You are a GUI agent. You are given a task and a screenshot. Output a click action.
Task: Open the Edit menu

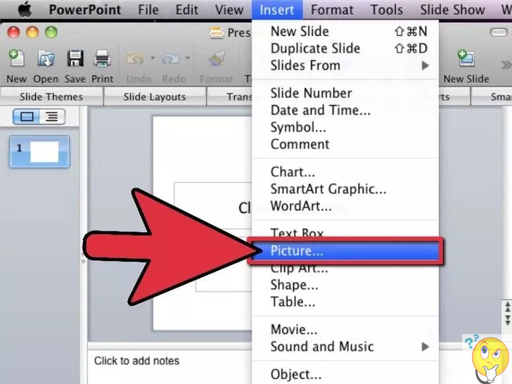pos(187,9)
